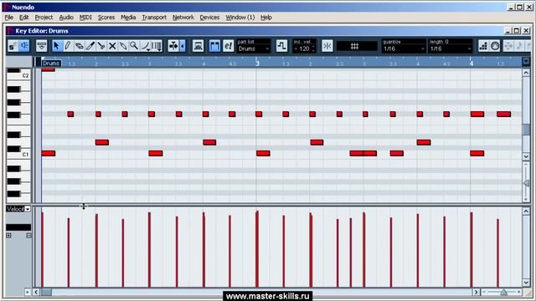Select the Zoom magnifier tool
Viewport: 536px width, 301px height.
(134, 46)
